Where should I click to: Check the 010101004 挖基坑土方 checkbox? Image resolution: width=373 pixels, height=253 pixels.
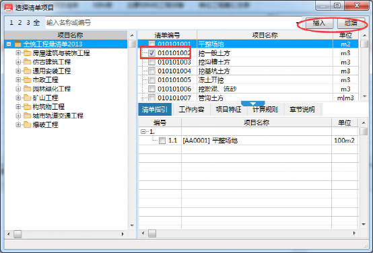coord(151,71)
